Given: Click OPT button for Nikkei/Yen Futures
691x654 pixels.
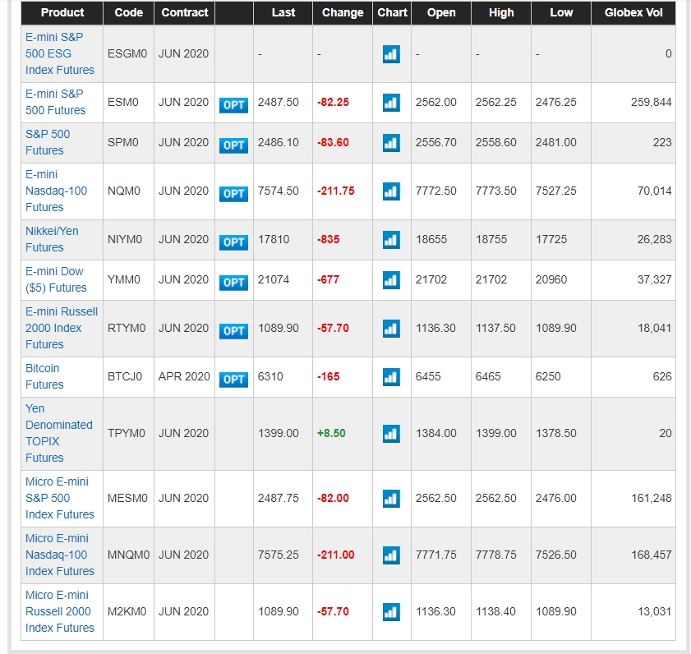Looking at the screenshot, I should (233, 242).
